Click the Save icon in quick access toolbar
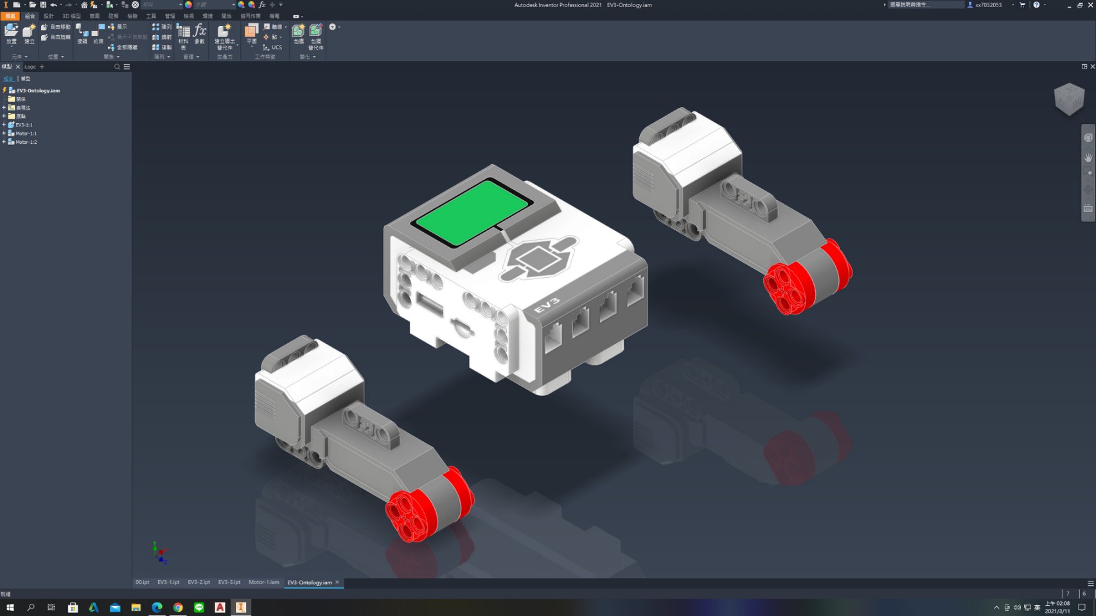 tap(43, 4)
